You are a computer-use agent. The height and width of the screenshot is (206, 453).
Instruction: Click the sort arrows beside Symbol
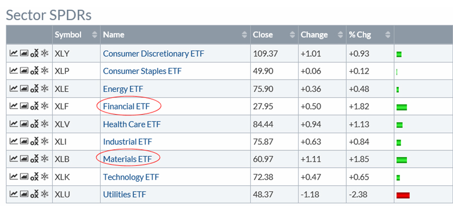coord(94,35)
